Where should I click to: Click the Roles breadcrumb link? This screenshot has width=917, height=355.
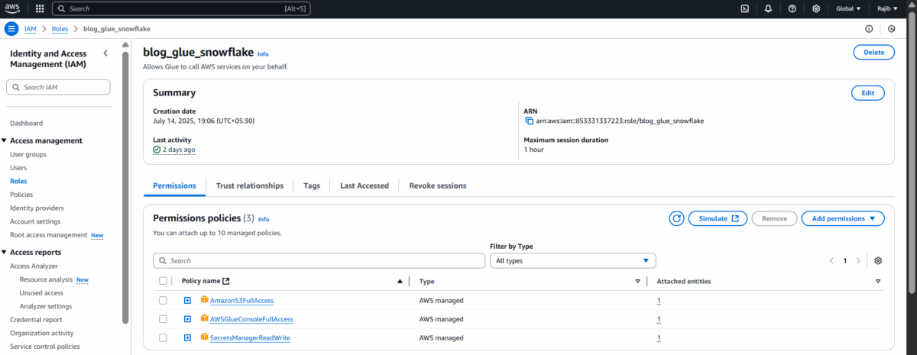point(60,28)
